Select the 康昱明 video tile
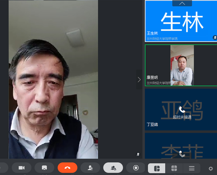 point(181,65)
